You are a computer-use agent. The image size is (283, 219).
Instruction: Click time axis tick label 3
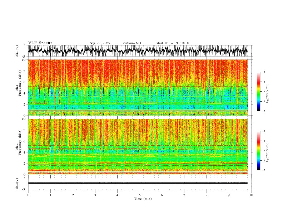[x=95, y=195]
